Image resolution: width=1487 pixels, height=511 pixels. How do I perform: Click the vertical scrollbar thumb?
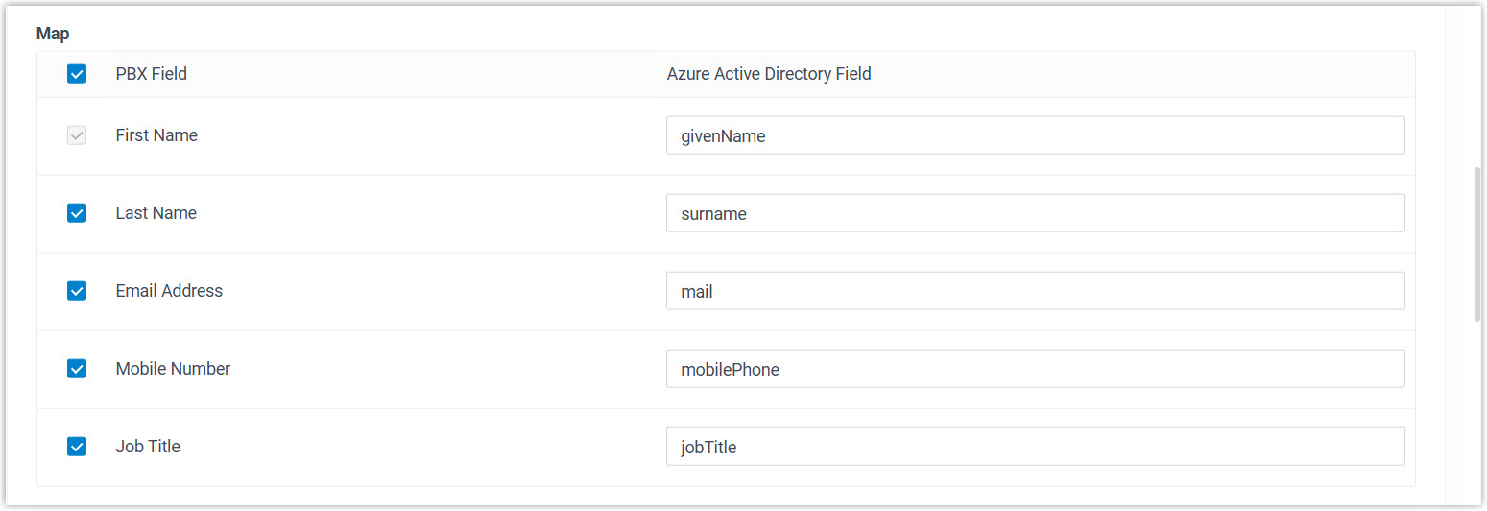1477,244
